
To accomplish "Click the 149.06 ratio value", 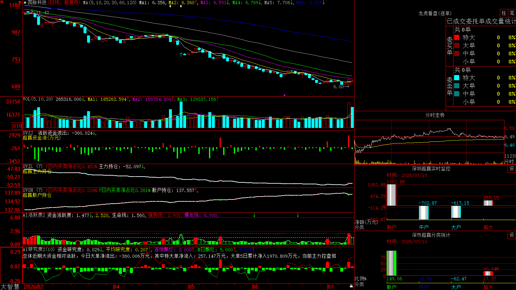I will point(394,279).
